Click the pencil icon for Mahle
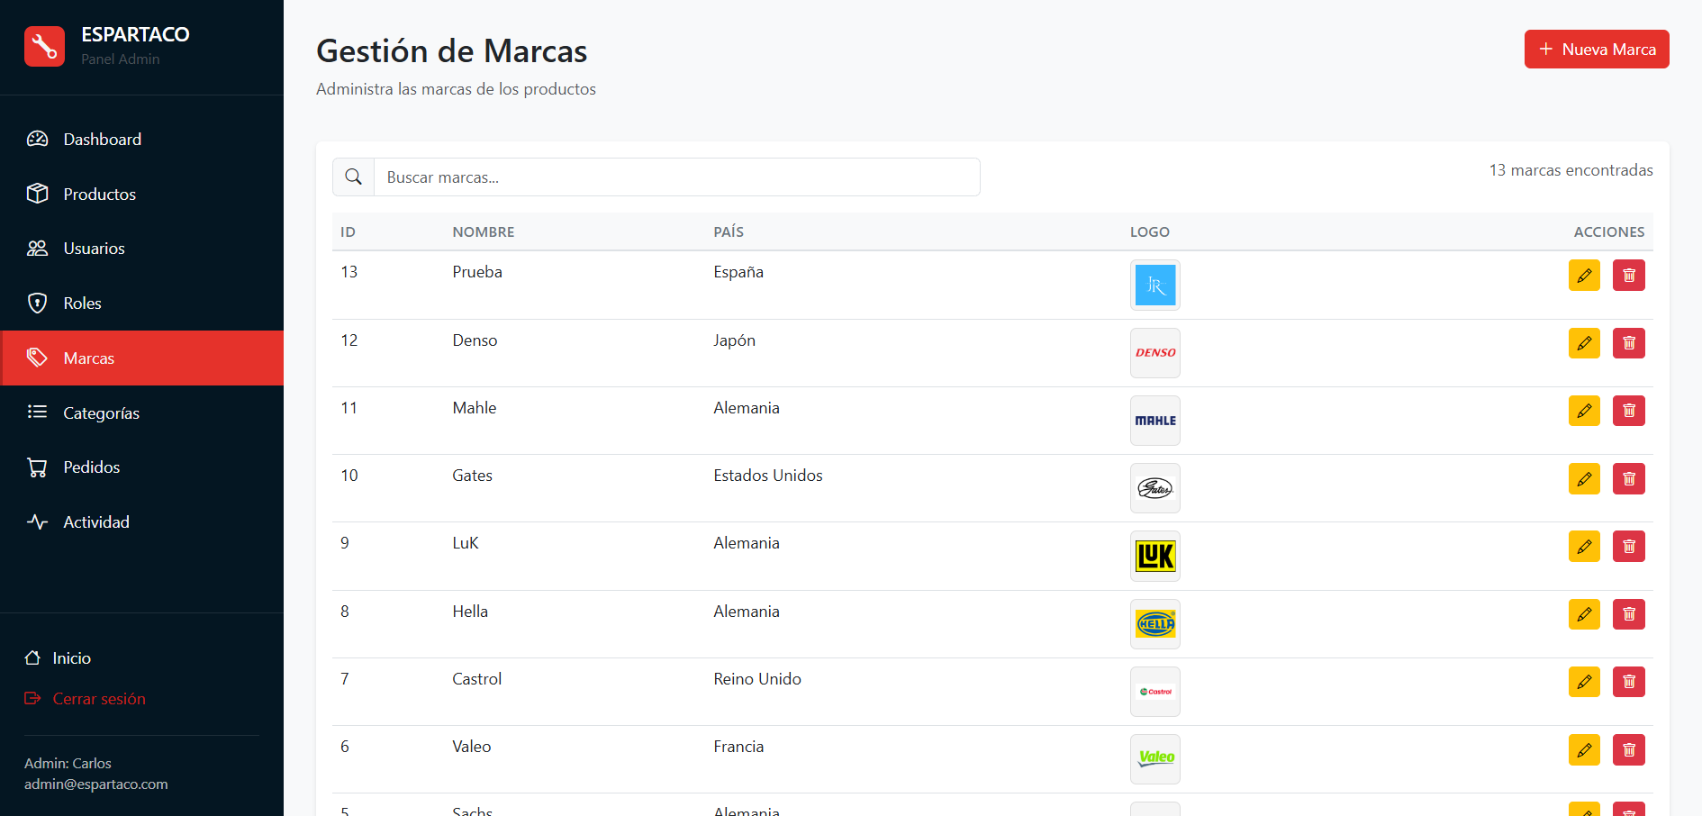 [1584, 411]
